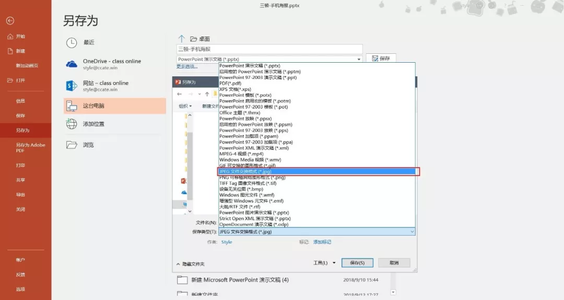Open the 组织 dropdown in dialog
The height and width of the screenshot is (300, 564).
pos(185,106)
